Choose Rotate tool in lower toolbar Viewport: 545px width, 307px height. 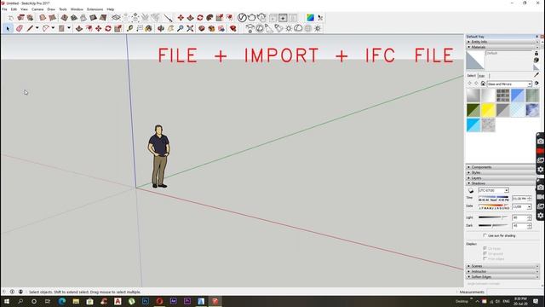[x=108, y=28]
